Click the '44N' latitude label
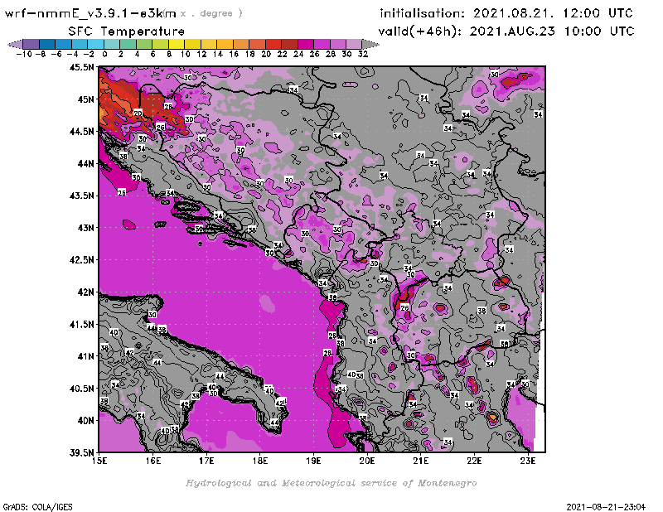Screen dimensions: 663x512 86,163
